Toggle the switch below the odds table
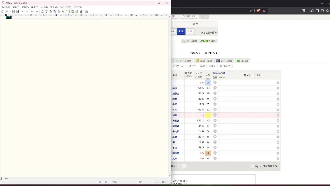Viewport: 330px width, 186px height. click(182, 166)
